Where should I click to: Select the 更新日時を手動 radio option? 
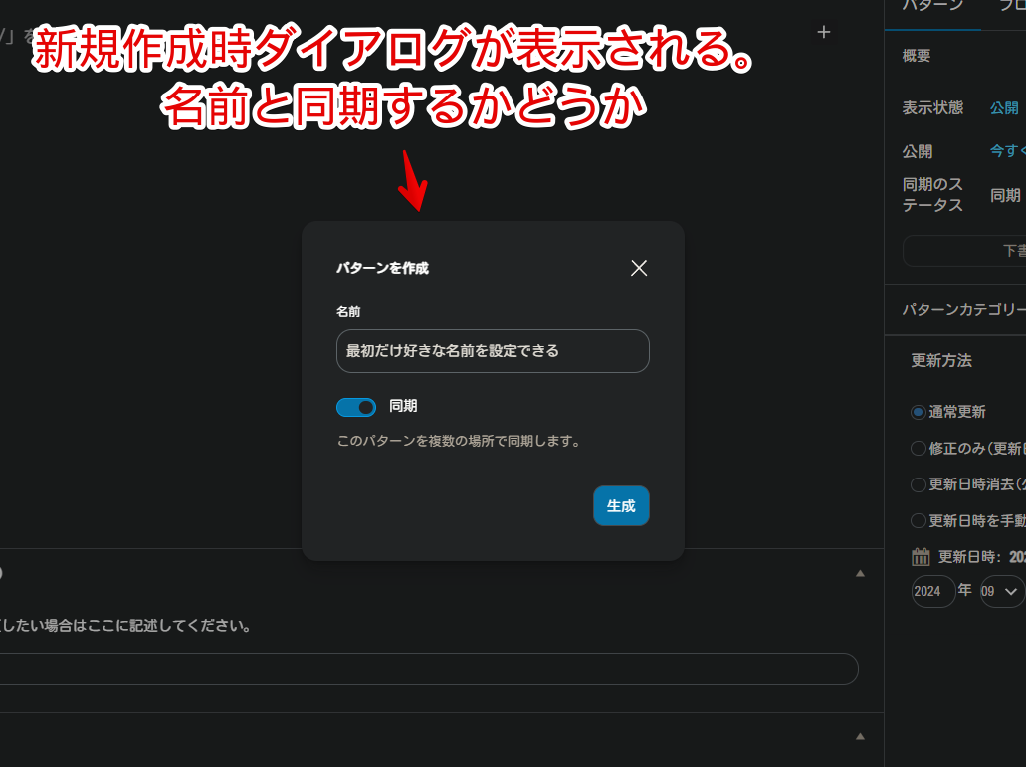919,520
